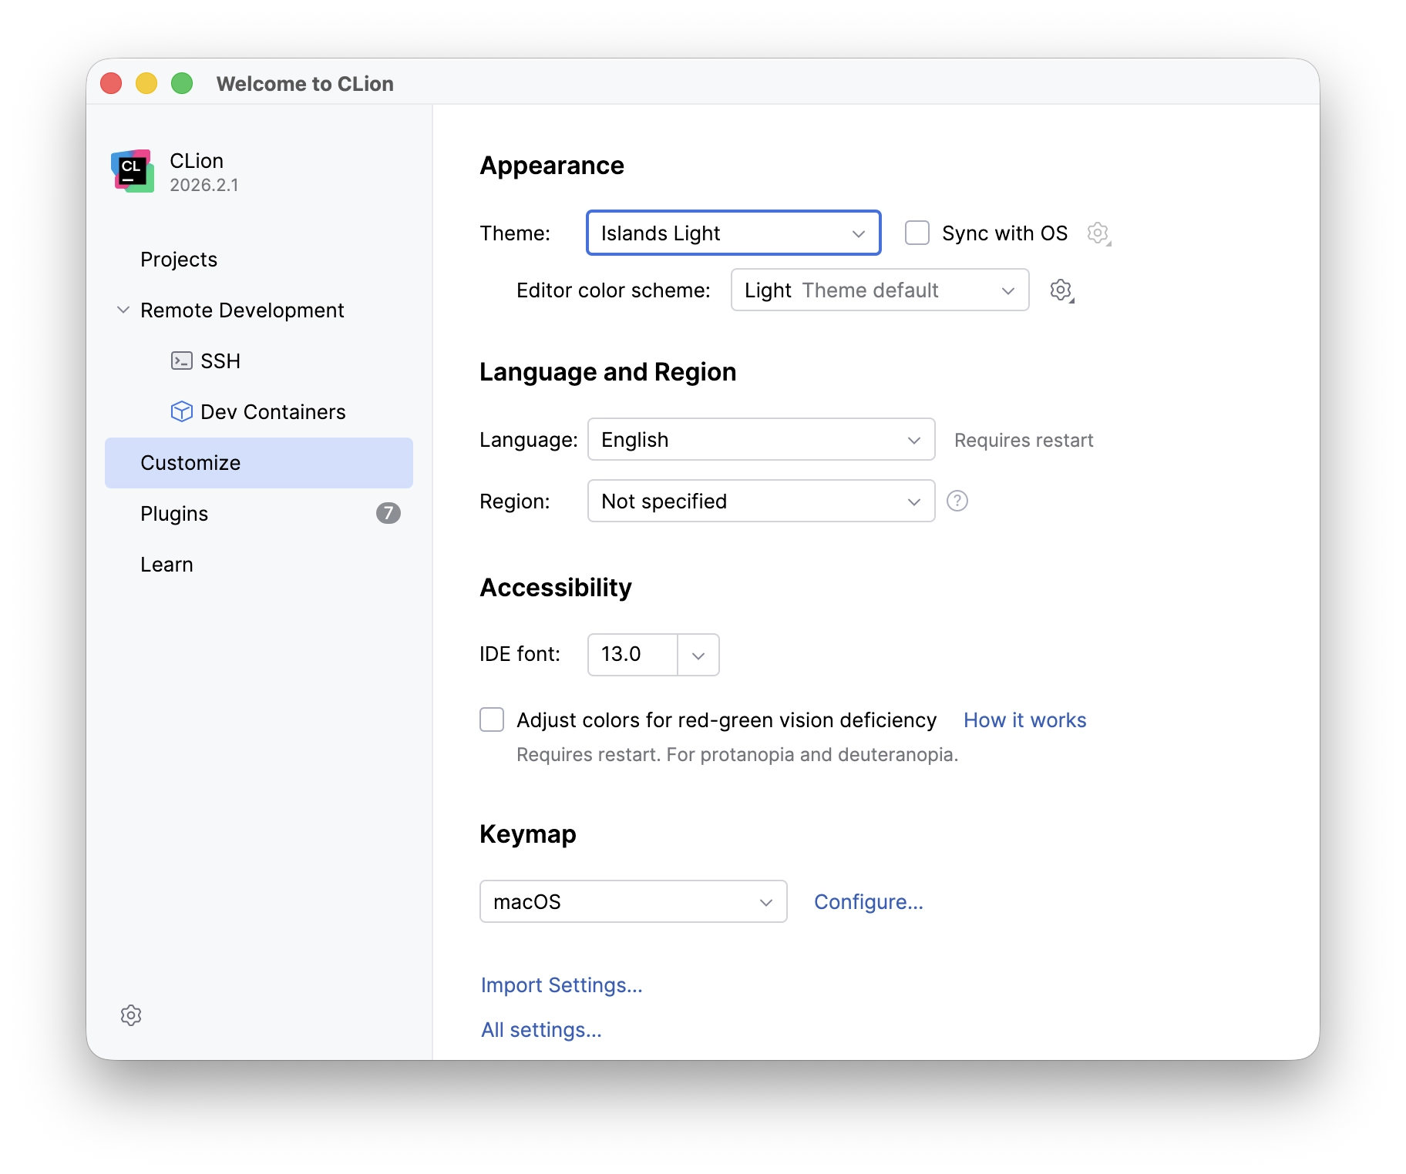The height and width of the screenshot is (1174, 1406).
Task: Toggle red-green vision deficiency checkbox
Action: click(x=492, y=719)
